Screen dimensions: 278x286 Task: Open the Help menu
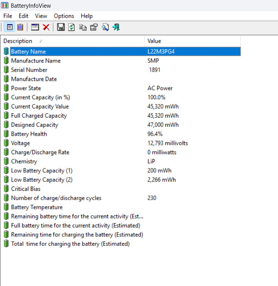click(x=87, y=16)
